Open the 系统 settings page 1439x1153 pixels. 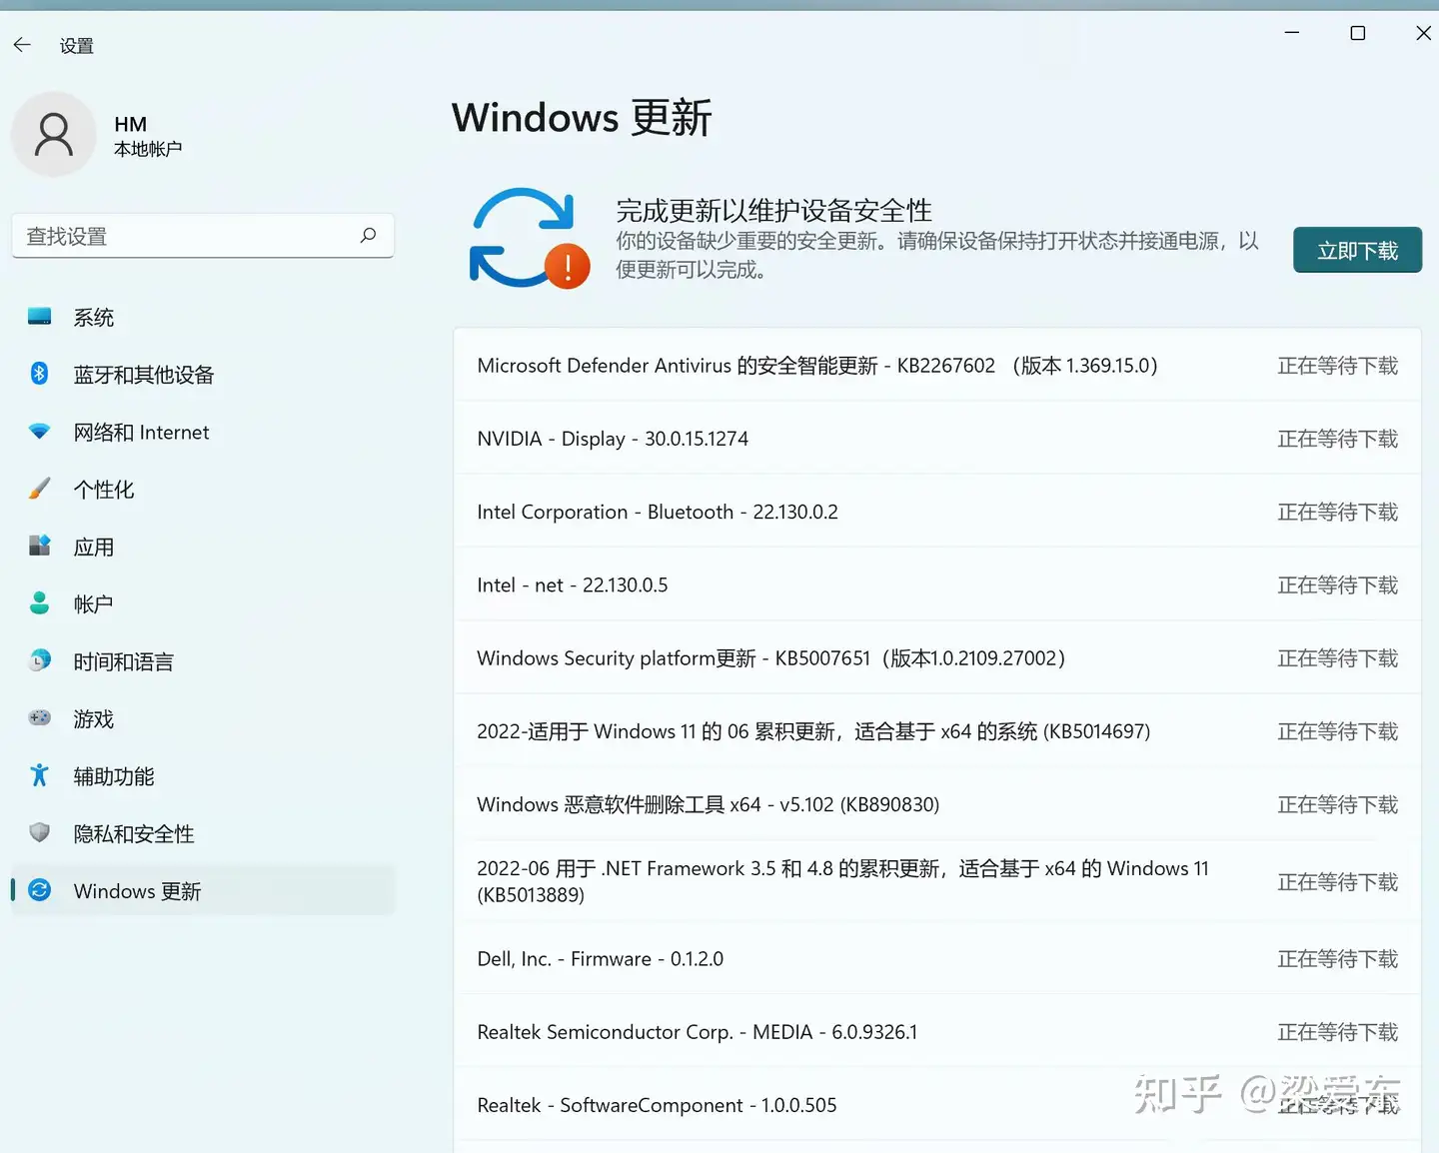[203, 318]
